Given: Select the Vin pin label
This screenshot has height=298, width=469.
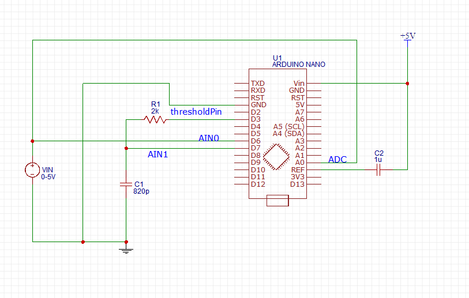Looking at the screenshot, I should (x=299, y=83).
